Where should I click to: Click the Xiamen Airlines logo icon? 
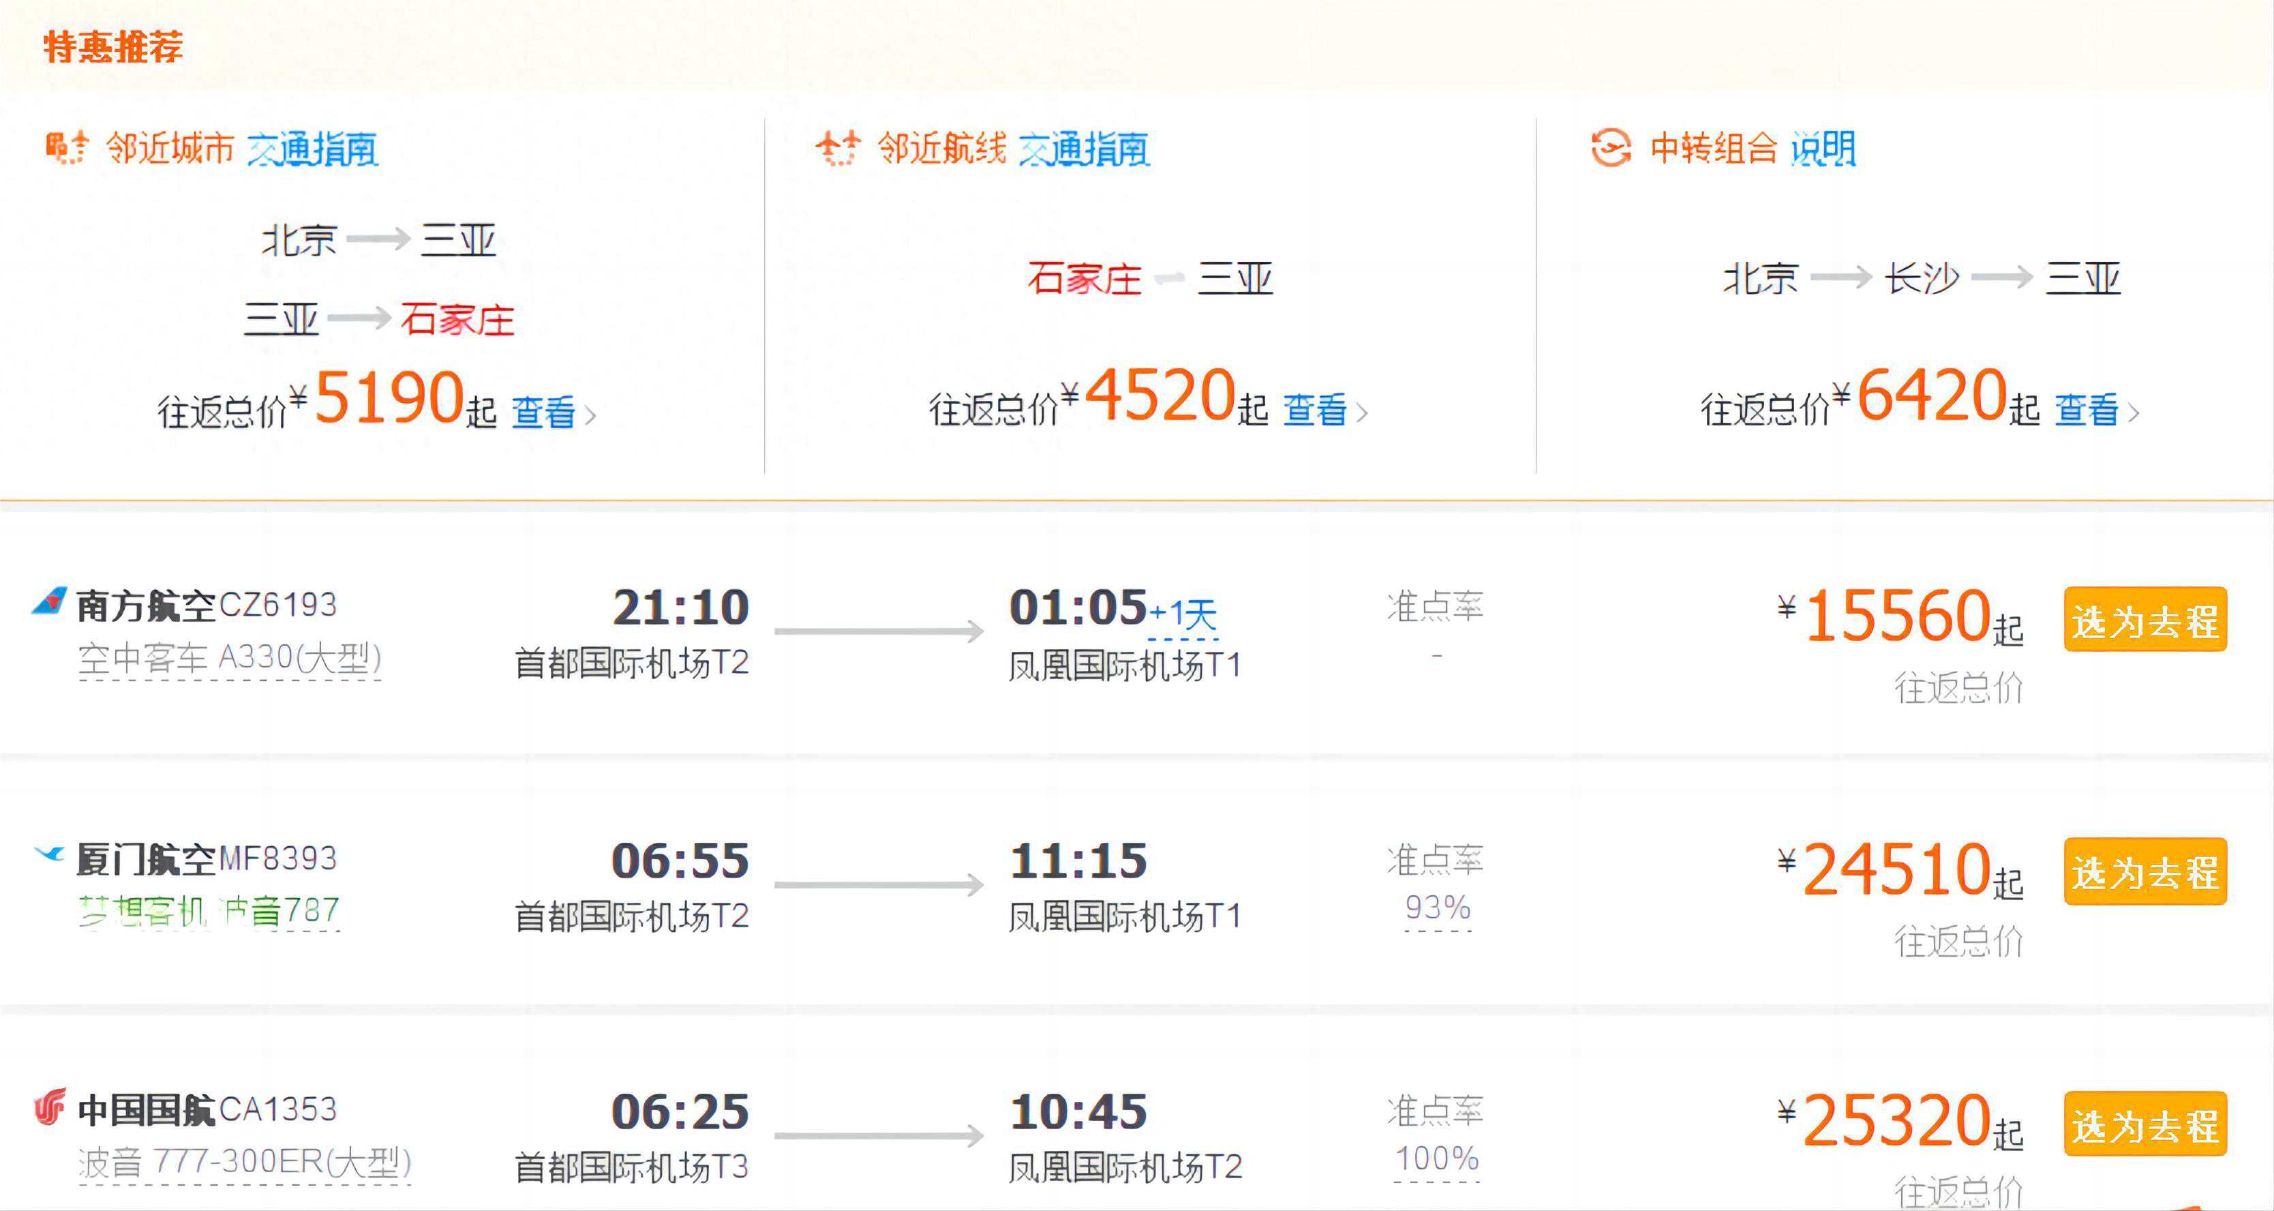tap(50, 854)
